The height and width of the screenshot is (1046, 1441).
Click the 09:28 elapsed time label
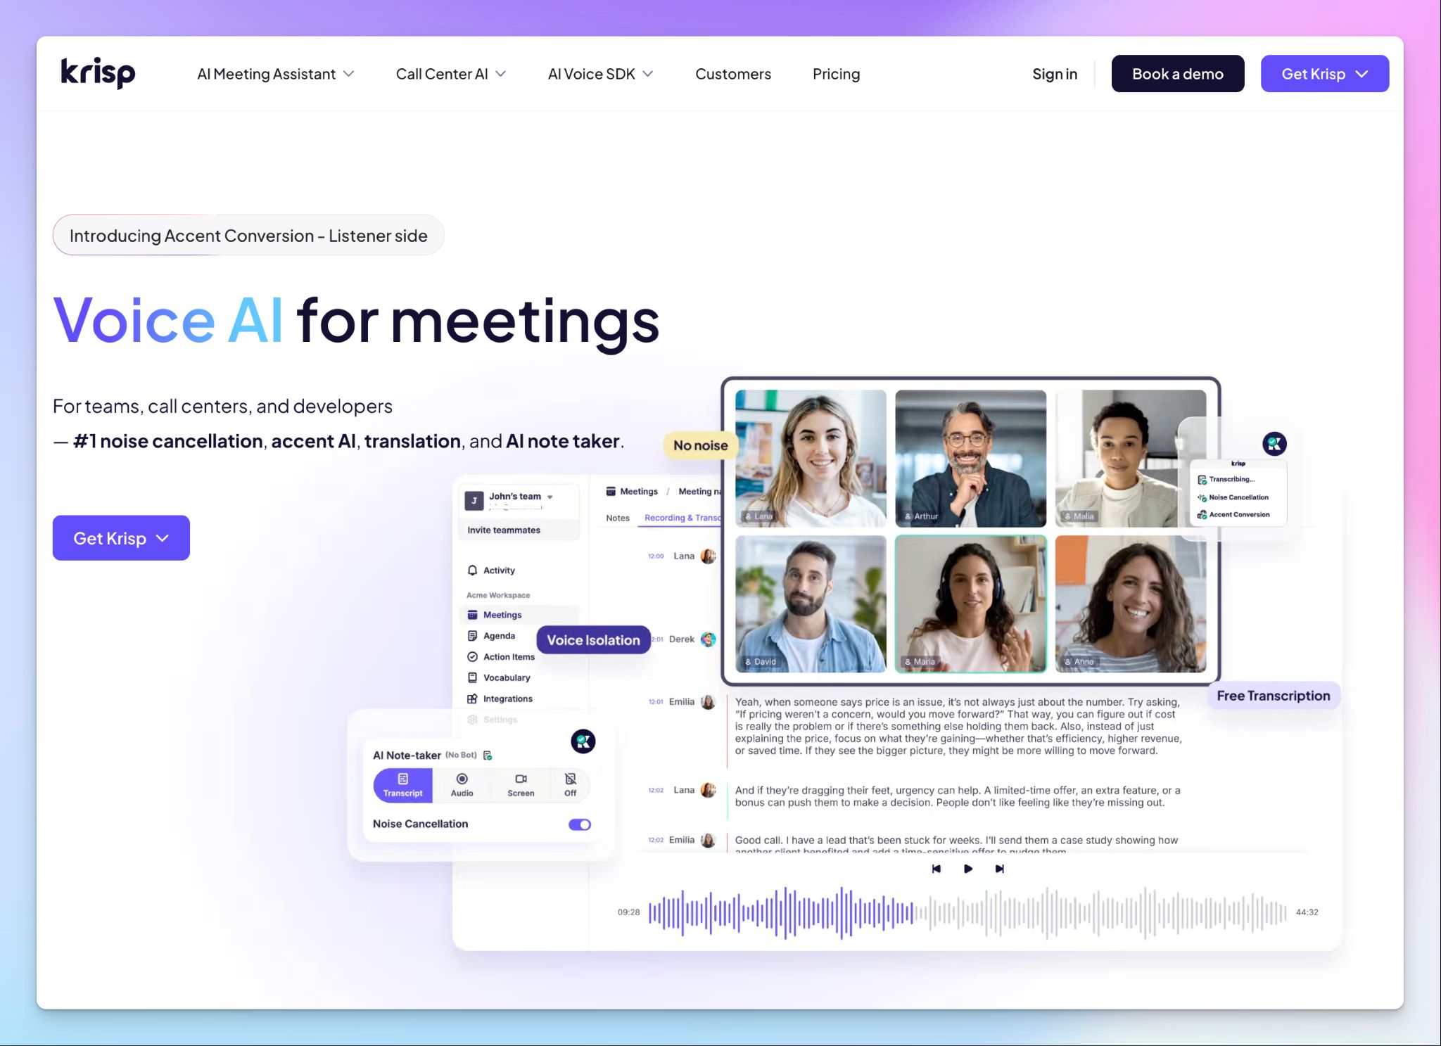[628, 912]
